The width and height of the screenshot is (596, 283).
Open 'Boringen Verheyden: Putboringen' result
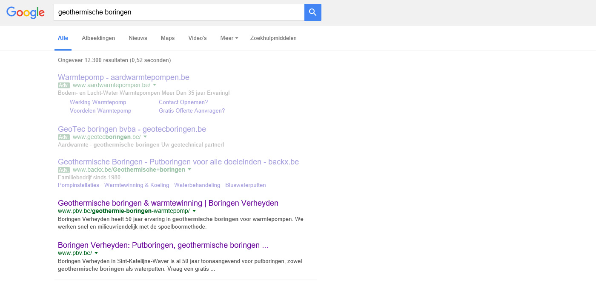pyautogui.click(x=163, y=245)
